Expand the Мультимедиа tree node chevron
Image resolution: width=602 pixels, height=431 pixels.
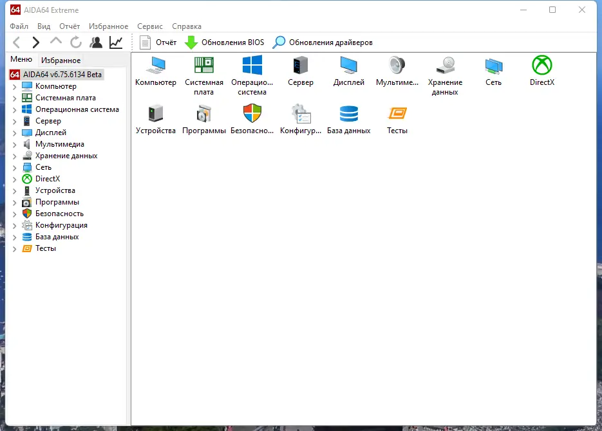[14, 145]
